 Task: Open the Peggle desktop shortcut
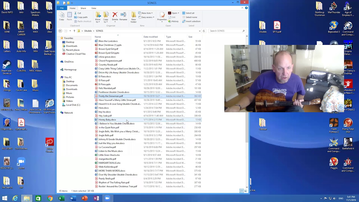click(334, 164)
